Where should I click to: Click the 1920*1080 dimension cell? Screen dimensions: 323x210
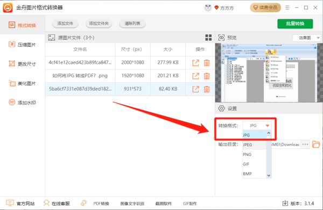pos(132,76)
